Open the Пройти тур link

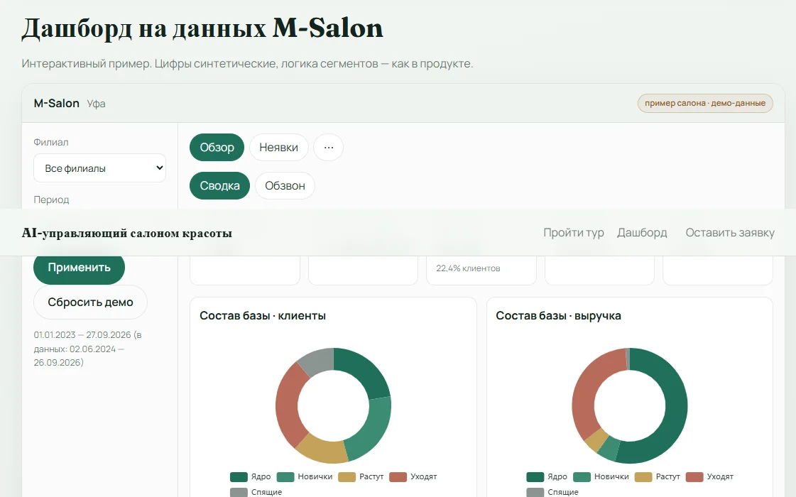(x=574, y=232)
